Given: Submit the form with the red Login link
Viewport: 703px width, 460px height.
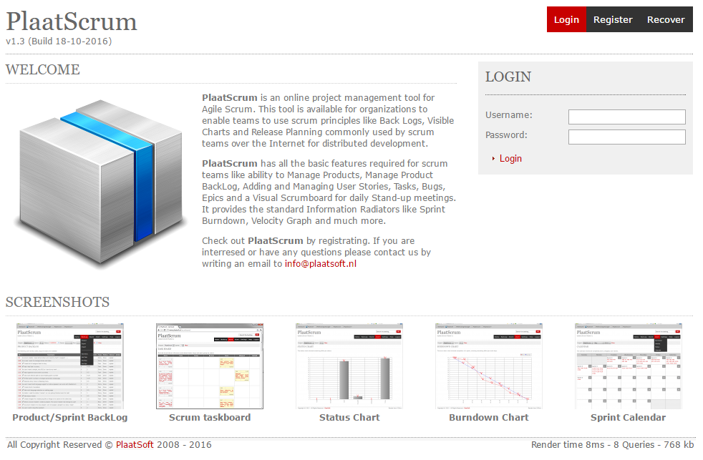Looking at the screenshot, I should click(x=510, y=159).
